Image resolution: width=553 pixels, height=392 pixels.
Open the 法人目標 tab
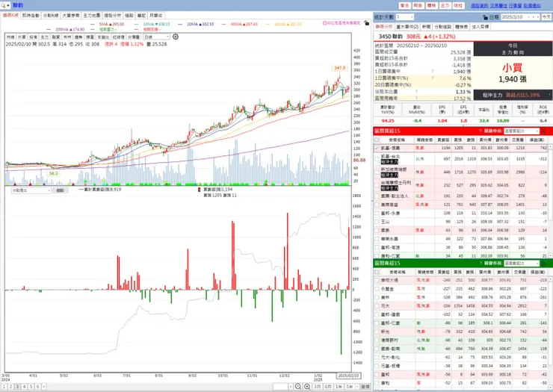point(480,27)
